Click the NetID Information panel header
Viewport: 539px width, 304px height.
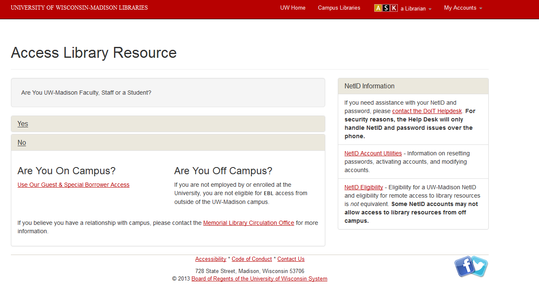click(x=413, y=86)
